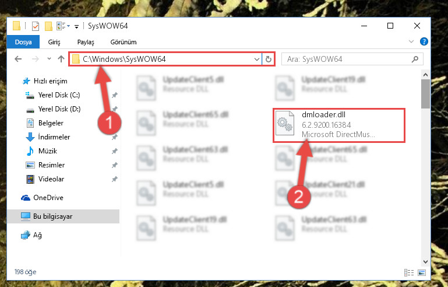The width and height of the screenshot is (448, 287).
Task: Open the Dosya menu
Action: (x=23, y=42)
